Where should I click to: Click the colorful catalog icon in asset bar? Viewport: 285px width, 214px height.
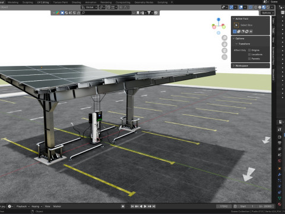tap(58, 13)
